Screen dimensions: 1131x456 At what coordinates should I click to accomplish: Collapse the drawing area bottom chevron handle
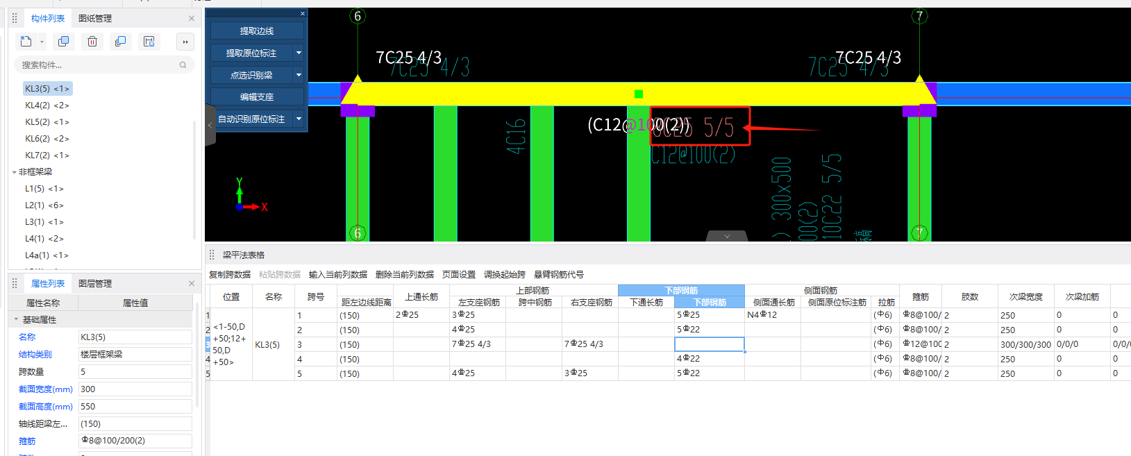(x=727, y=236)
